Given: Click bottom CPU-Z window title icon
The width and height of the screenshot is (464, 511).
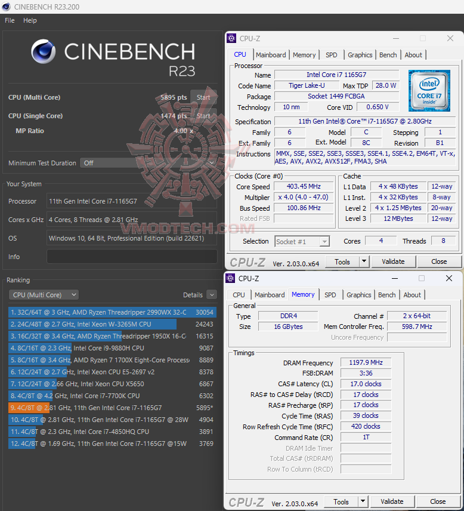Looking at the screenshot, I should click(x=230, y=278).
